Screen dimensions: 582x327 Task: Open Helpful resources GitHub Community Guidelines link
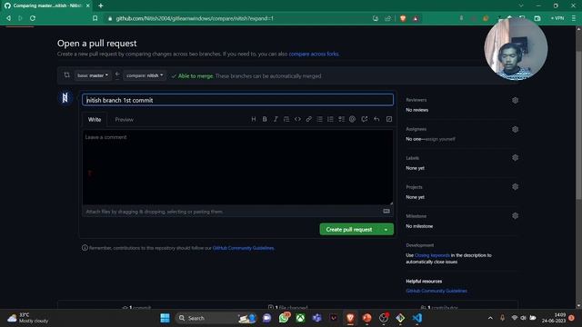click(x=436, y=291)
